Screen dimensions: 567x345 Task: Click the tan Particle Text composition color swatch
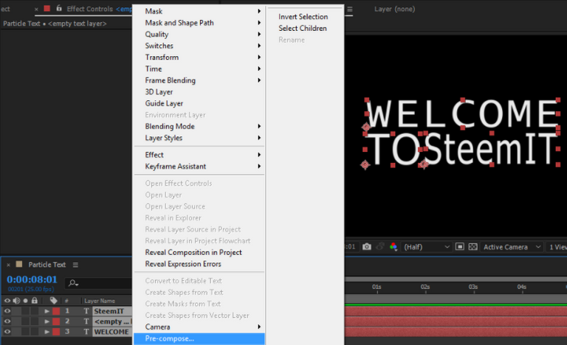coord(19,265)
